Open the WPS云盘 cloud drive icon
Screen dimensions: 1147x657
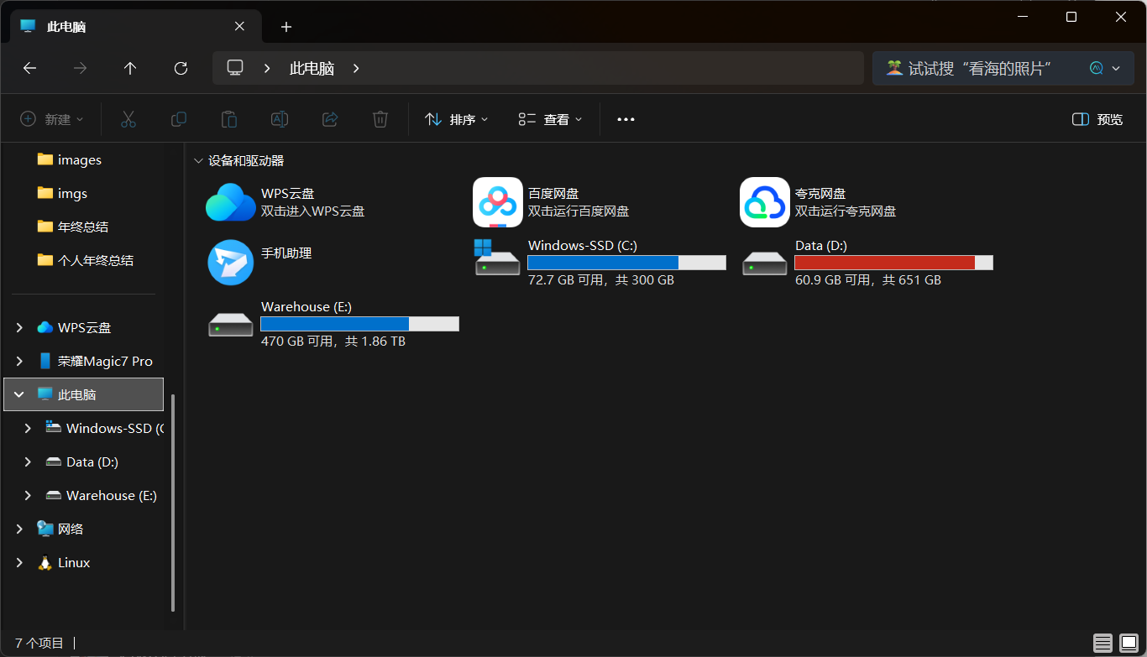point(231,202)
